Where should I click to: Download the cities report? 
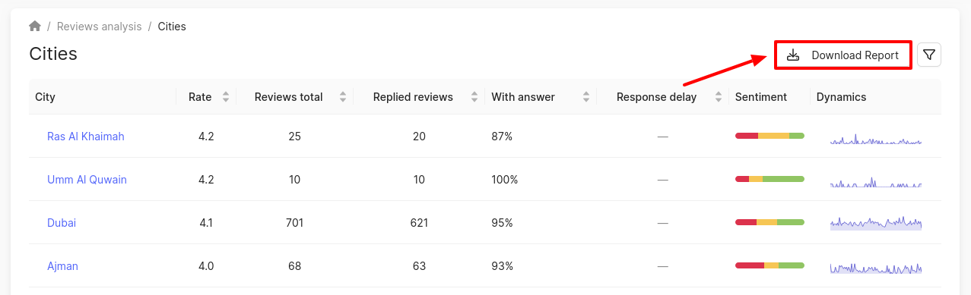[x=842, y=55]
